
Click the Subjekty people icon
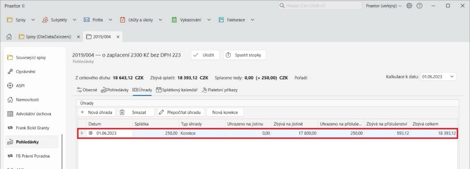click(x=45, y=20)
